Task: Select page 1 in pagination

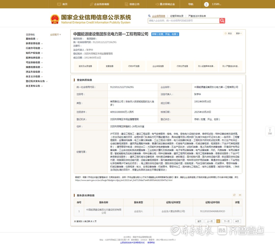Action: pyautogui.click(x=218, y=221)
